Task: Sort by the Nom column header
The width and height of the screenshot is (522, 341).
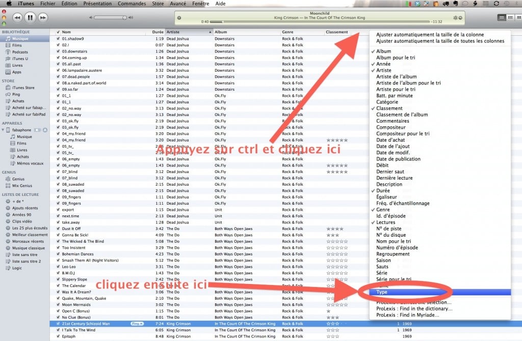Action: pos(103,32)
